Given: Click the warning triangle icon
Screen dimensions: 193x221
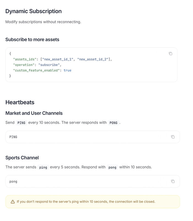Looking at the screenshot, I should (13, 202).
